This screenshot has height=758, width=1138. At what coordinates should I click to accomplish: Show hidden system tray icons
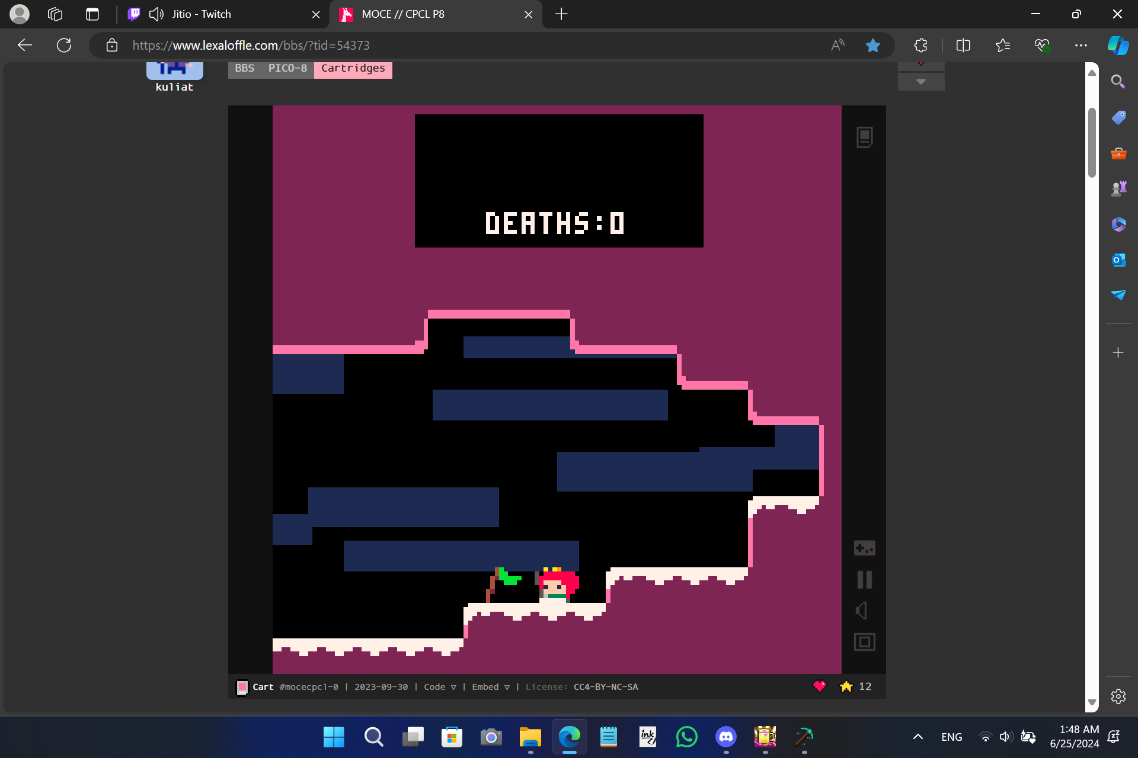pos(918,737)
